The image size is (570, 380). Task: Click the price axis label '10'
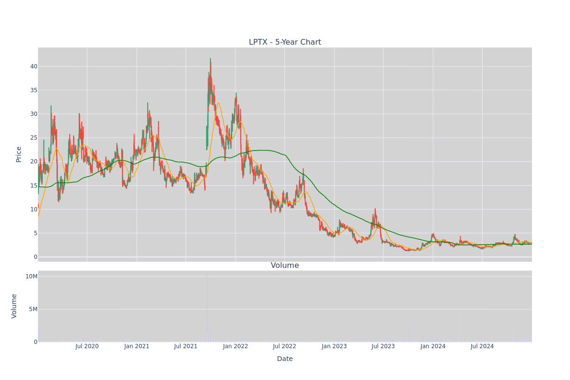click(x=34, y=209)
